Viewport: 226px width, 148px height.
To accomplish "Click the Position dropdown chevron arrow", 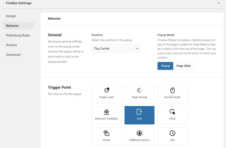I will coord(137,49).
